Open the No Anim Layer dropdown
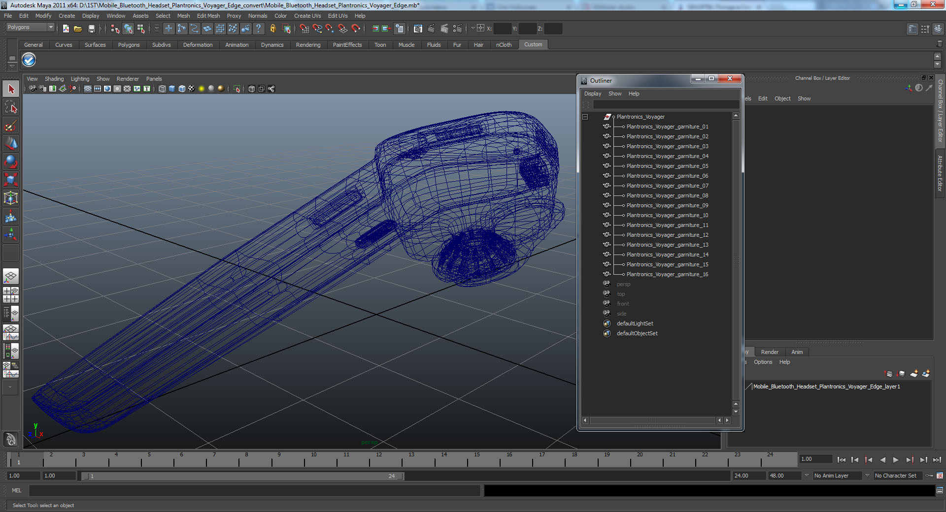 (837, 476)
